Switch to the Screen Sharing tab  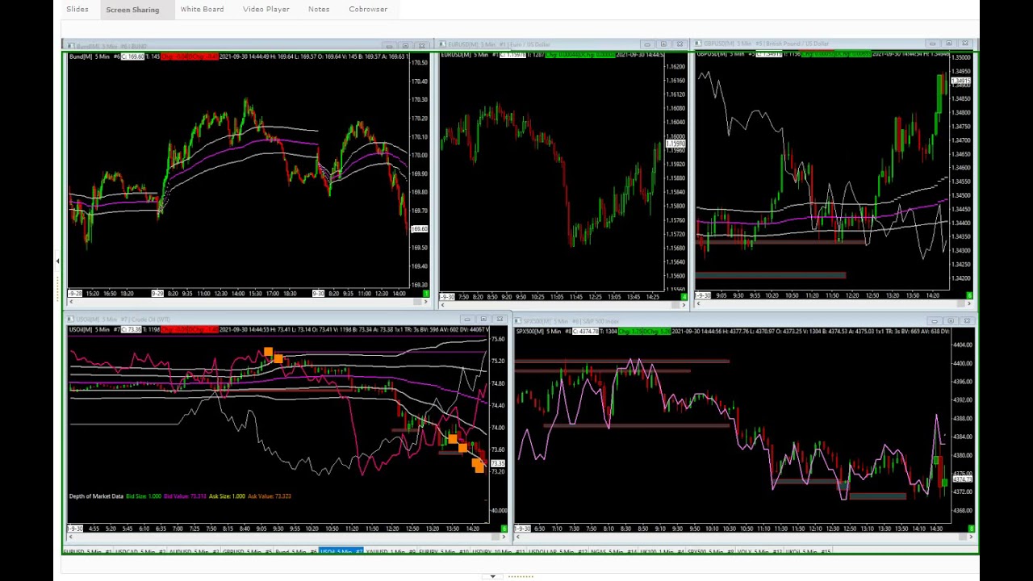(x=132, y=10)
